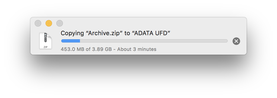This screenshot has height=98, width=277.
Task: Cancel the Archive.zip copy with the X button
Action: (236, 41)
